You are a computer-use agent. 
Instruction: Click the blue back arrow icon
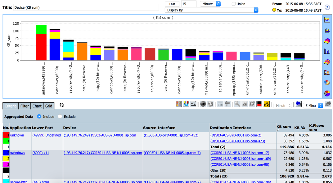299,104
